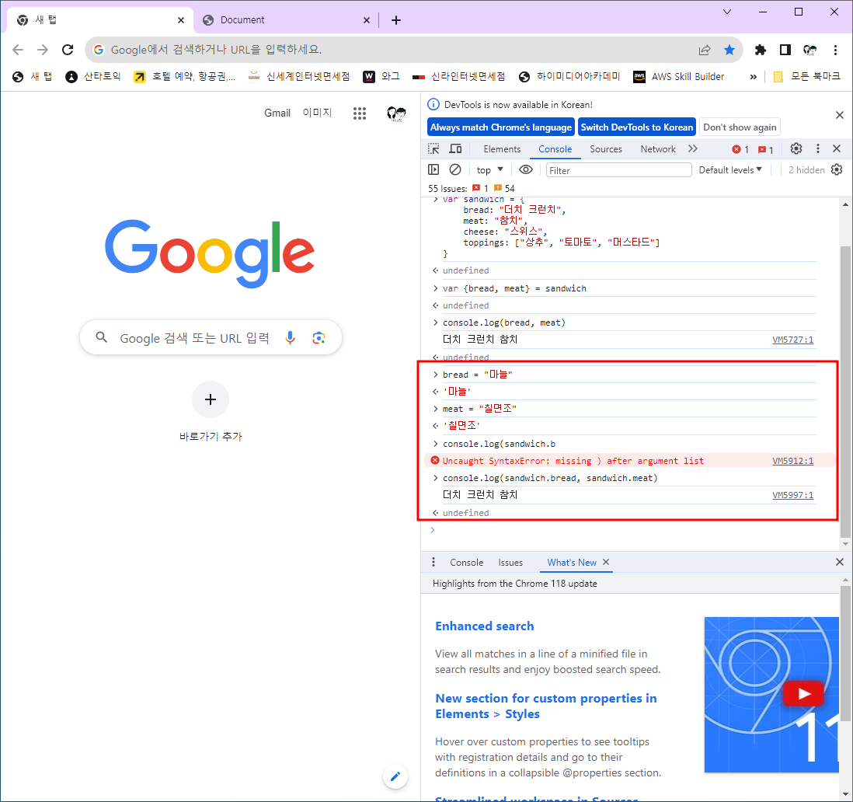
Task: Create a live expression with eye icon
Action: [525, 169]
